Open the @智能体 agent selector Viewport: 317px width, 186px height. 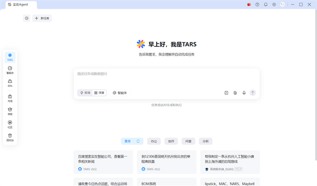(x=120, y=93)
